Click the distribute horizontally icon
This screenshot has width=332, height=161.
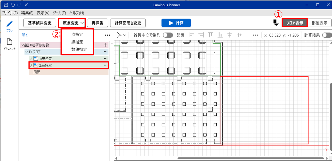239,35
